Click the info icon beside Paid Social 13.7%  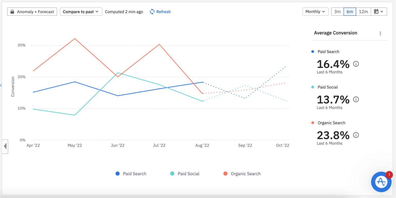[x=356, y=99]
